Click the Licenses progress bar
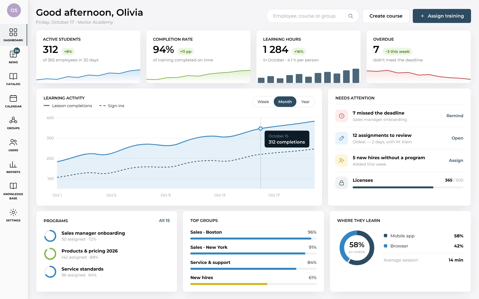This screenshot has width=479, height=299. [x=408, y=187]
